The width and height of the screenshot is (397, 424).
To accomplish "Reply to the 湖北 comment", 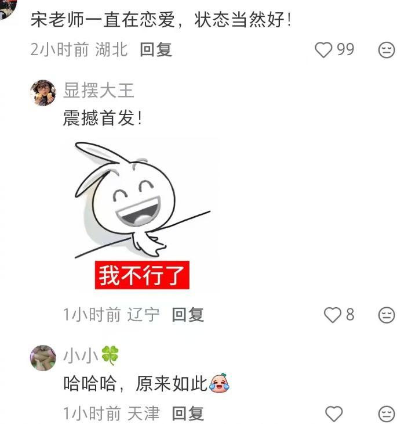I will tap(156, 50).
